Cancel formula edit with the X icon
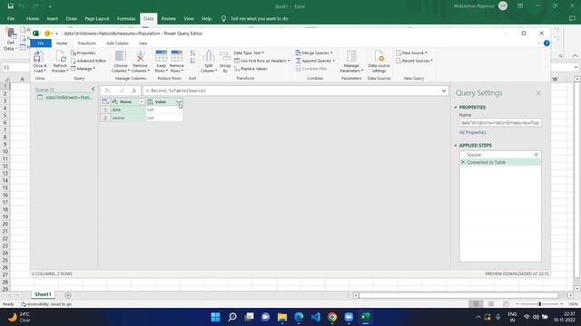 click(x=107, y=91)
